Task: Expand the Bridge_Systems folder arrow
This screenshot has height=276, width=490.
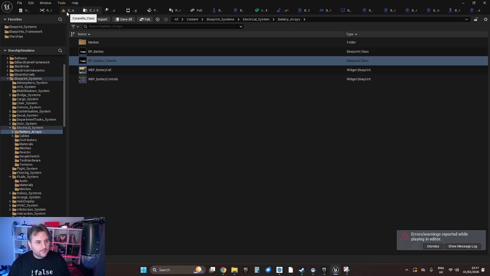Action: tap(10, 95)
